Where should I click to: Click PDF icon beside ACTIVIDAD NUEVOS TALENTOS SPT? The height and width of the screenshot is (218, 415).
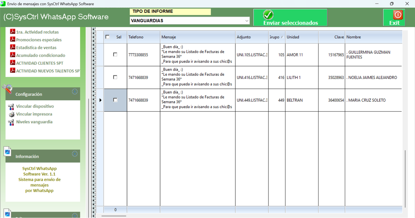[x=13, y=71]
